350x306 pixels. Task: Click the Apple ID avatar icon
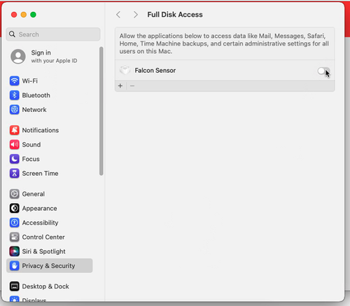point(18,56)
